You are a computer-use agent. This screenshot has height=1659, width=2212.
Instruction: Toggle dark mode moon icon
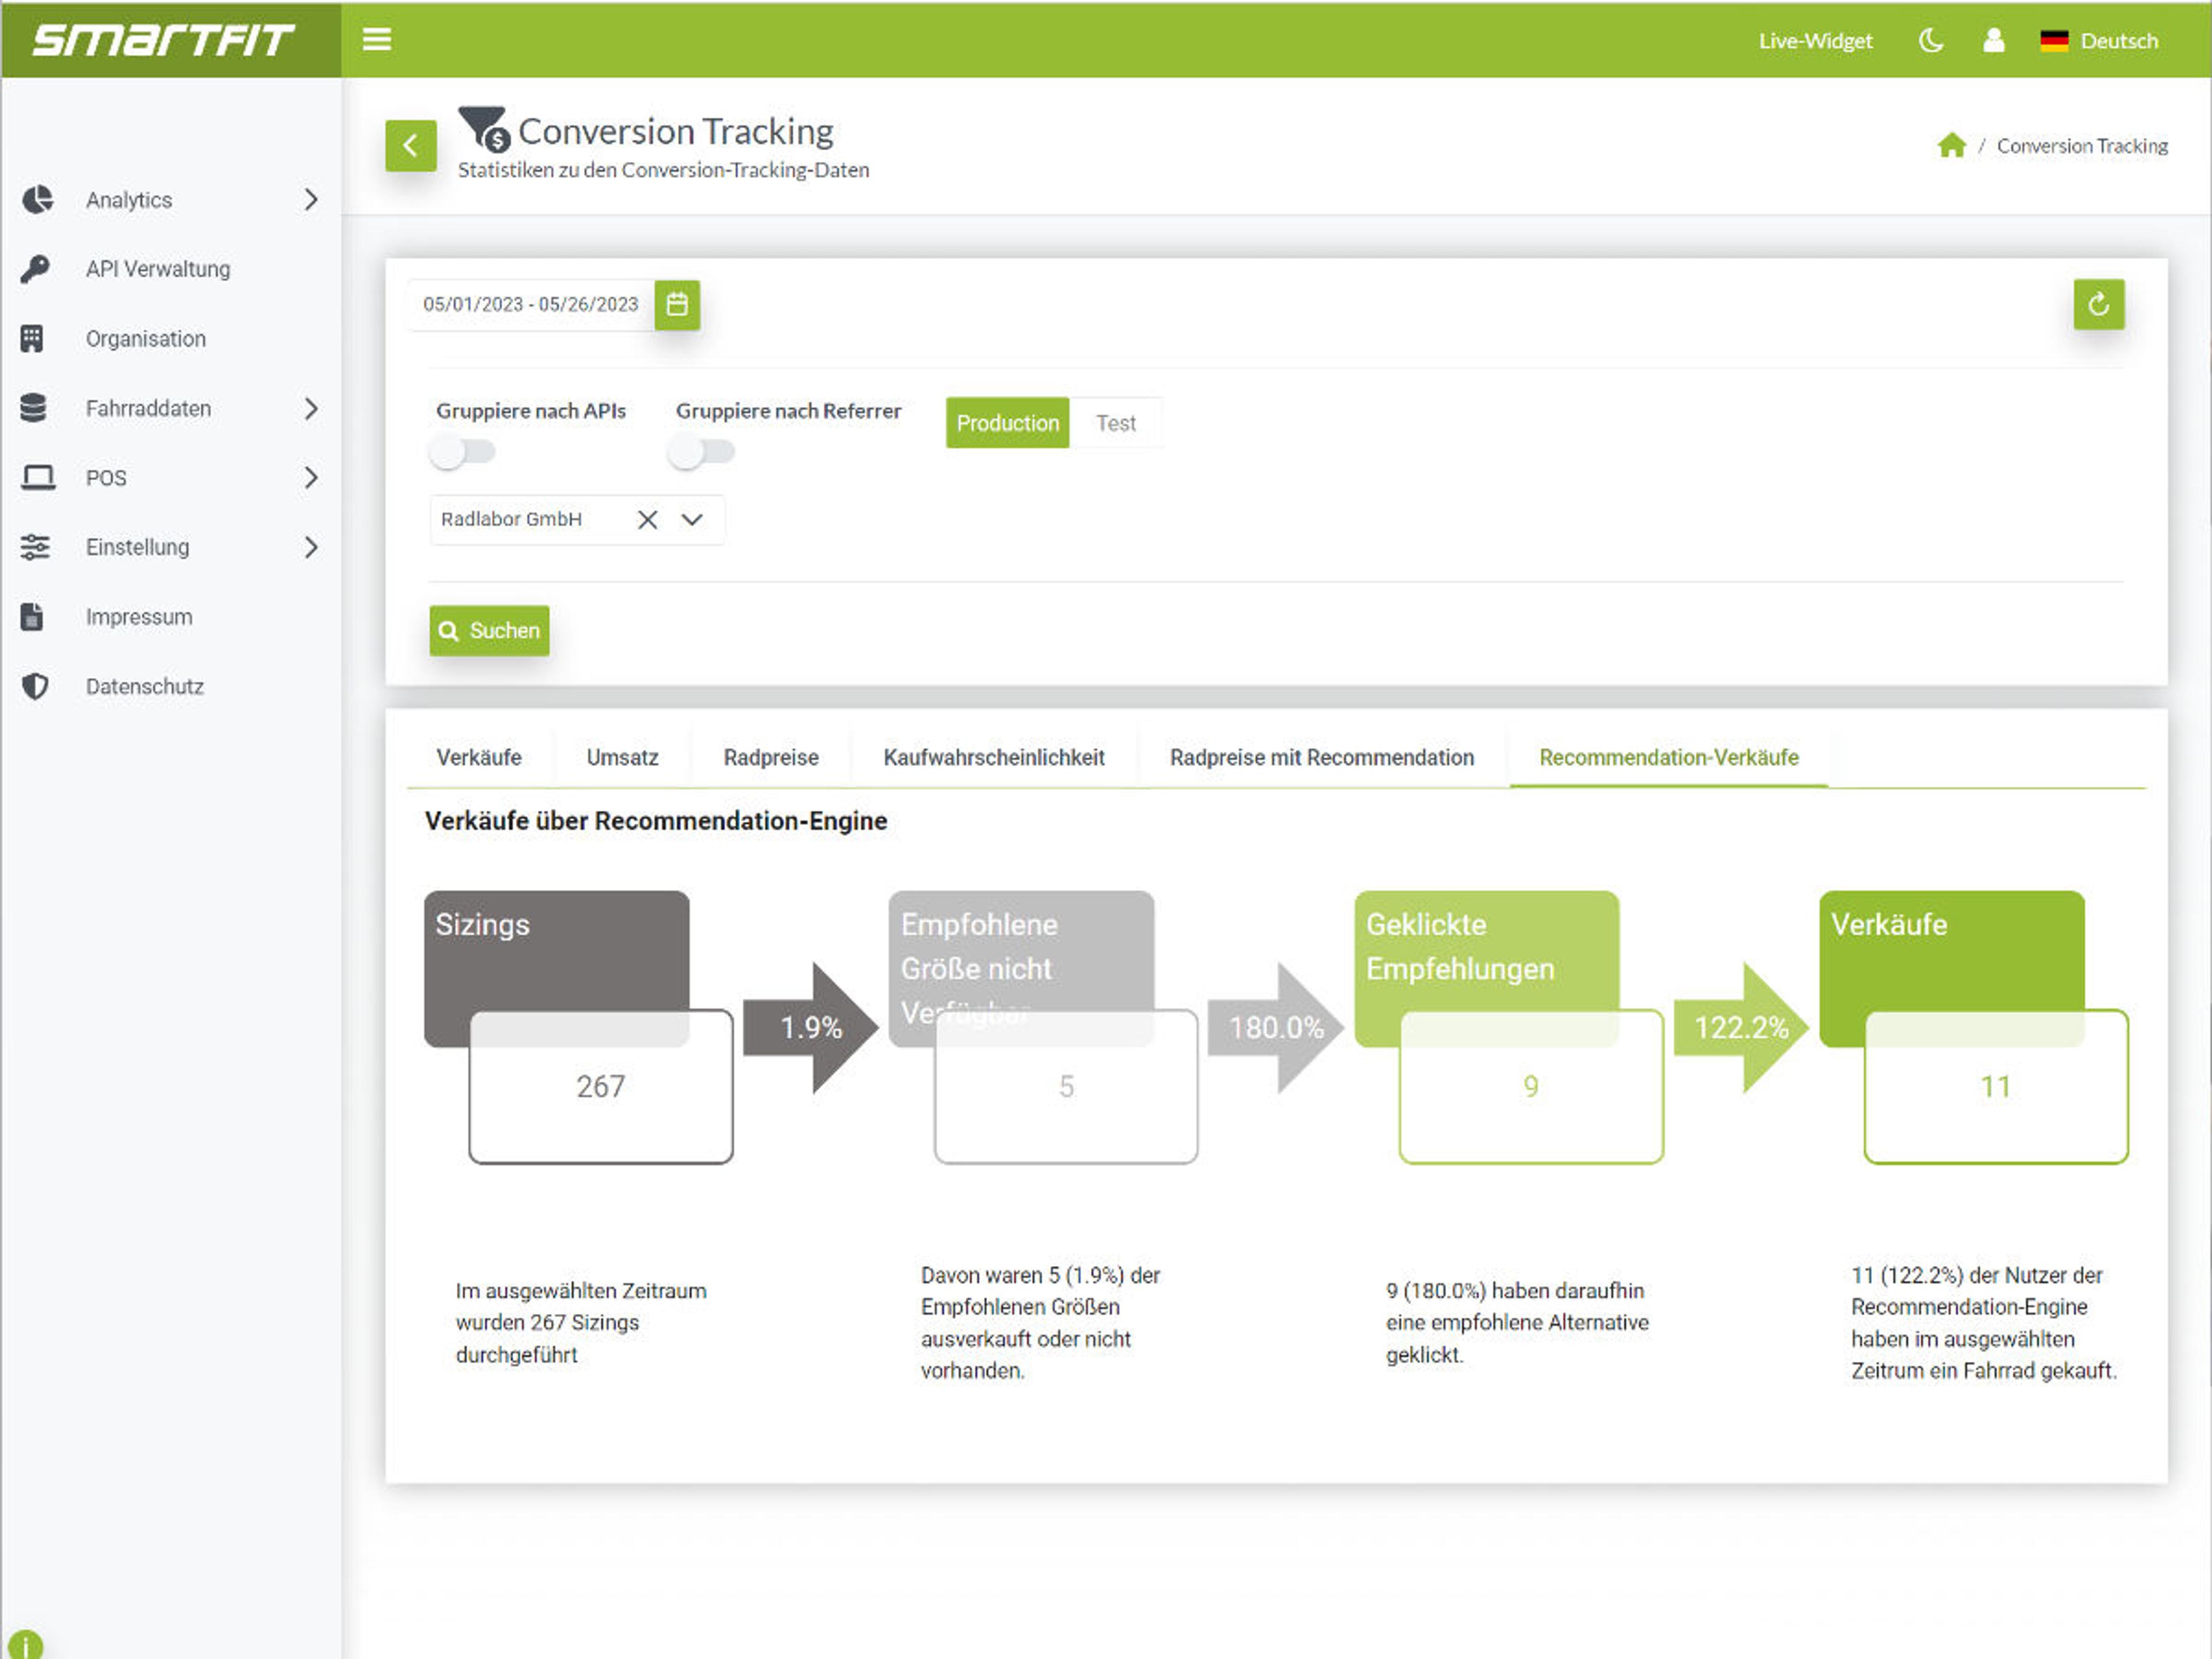click(x=1931, y=41)
